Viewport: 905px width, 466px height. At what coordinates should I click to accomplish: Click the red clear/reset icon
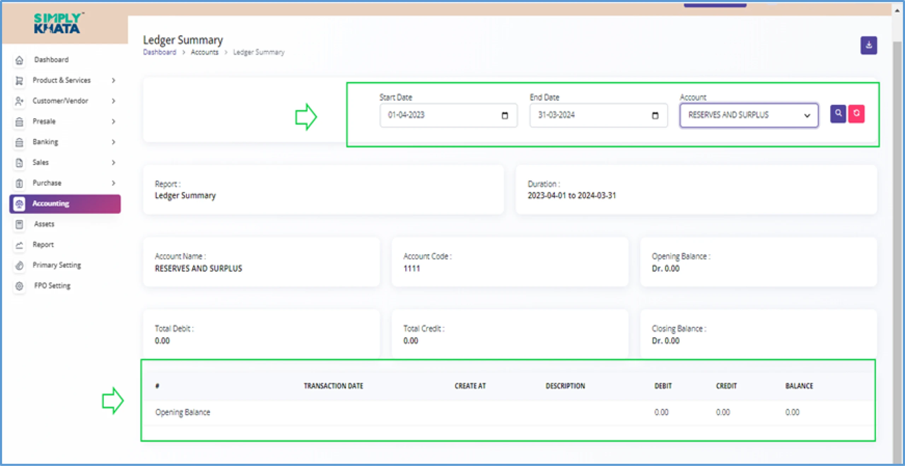pyautogui.click(x=857, y=114)
